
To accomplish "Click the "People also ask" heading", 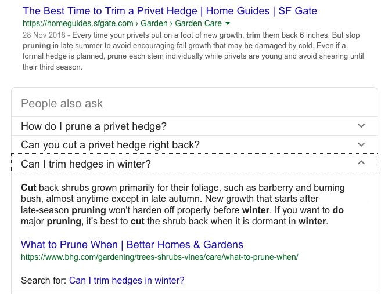I will coord(62,104).
